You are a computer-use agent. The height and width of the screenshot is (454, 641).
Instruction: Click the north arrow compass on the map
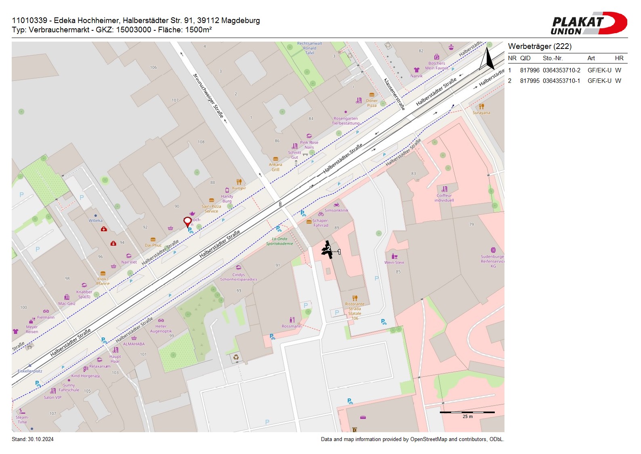(x=488, y=59)
